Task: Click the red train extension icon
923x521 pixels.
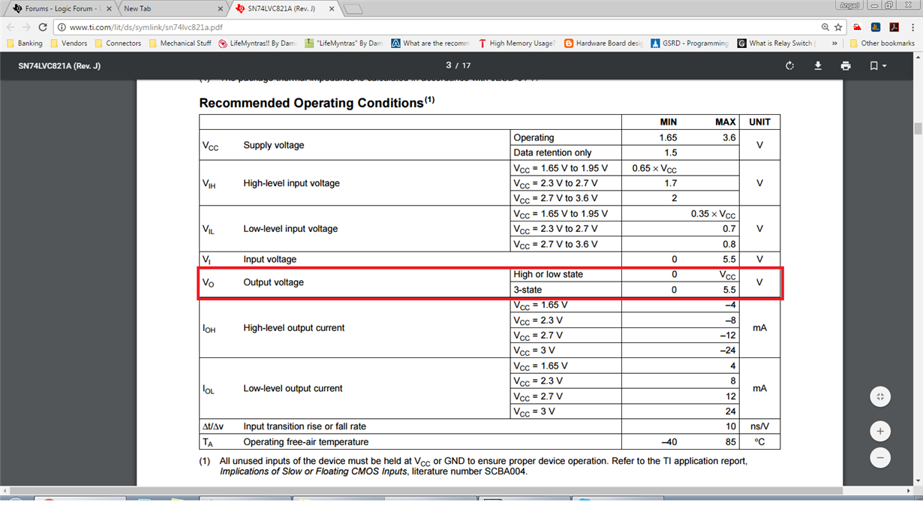Action: click(x=857, y=27)
